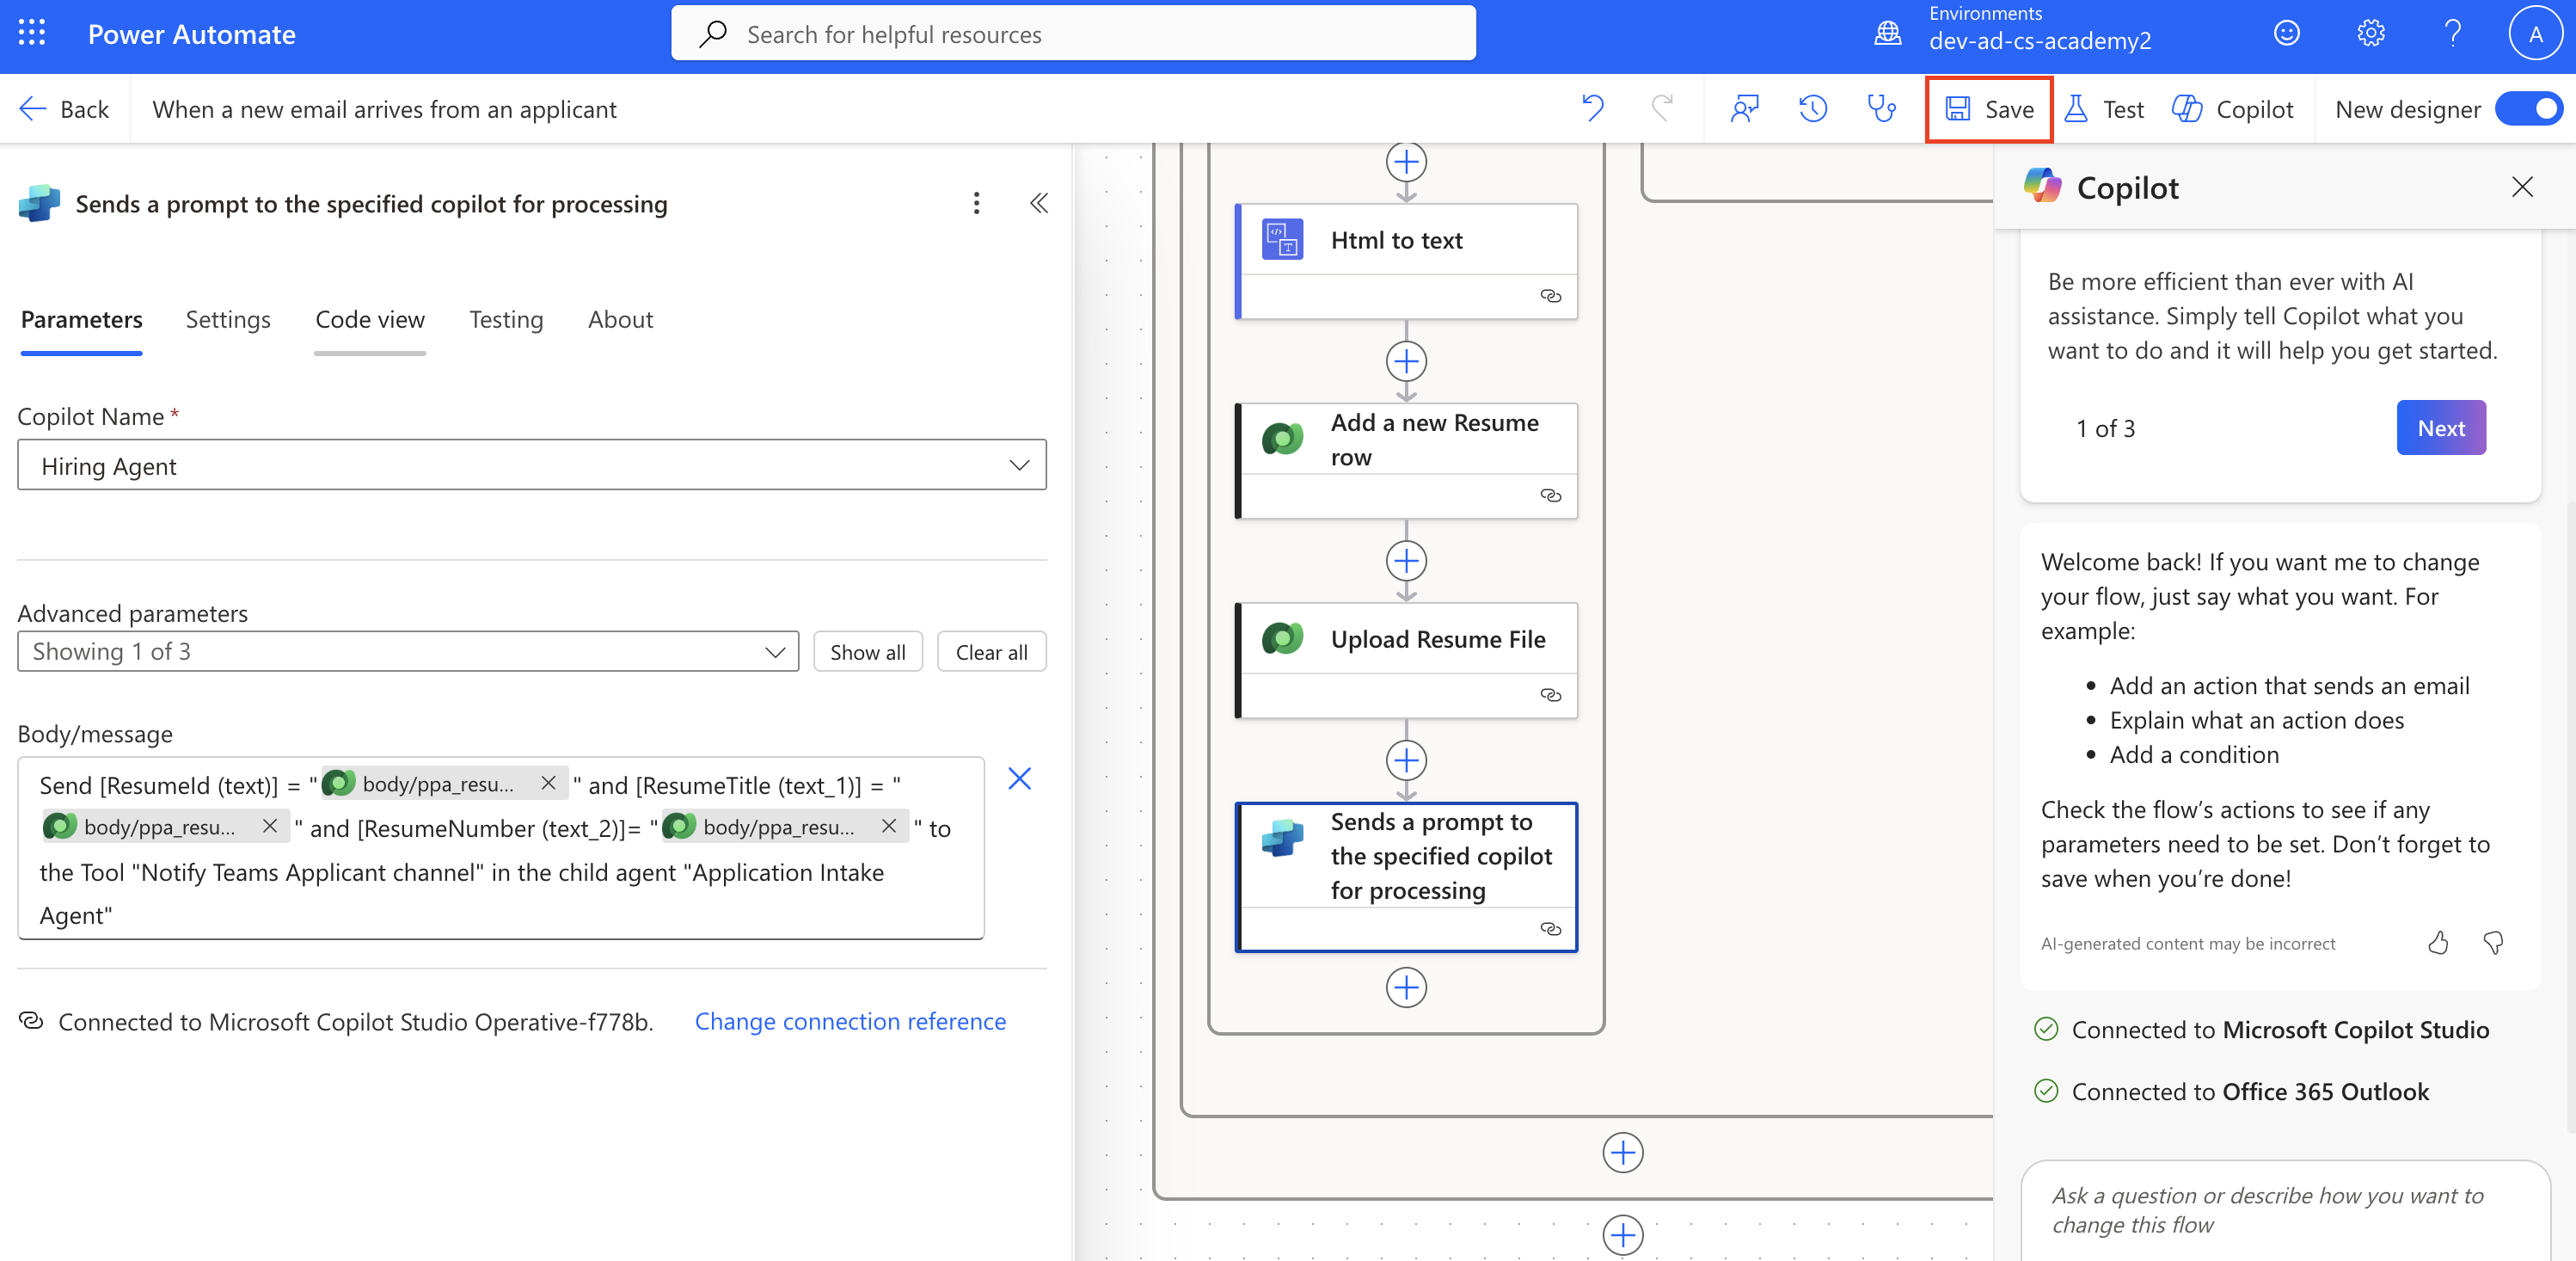2576x1261 pixels.
Task: Open version history clock icon
Action: point(1812,108)
